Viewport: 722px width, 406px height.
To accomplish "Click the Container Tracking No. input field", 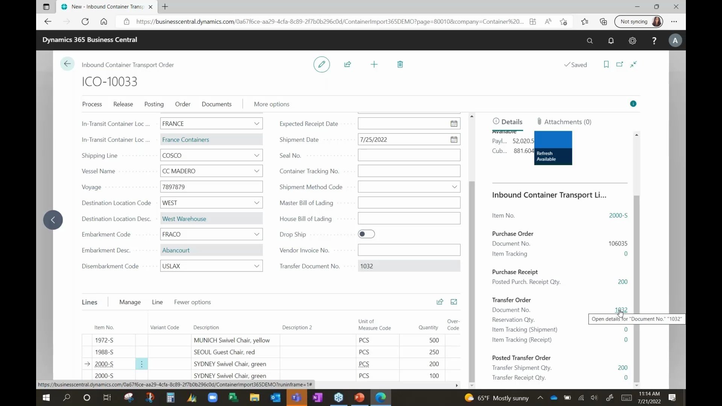I will 409,171.
